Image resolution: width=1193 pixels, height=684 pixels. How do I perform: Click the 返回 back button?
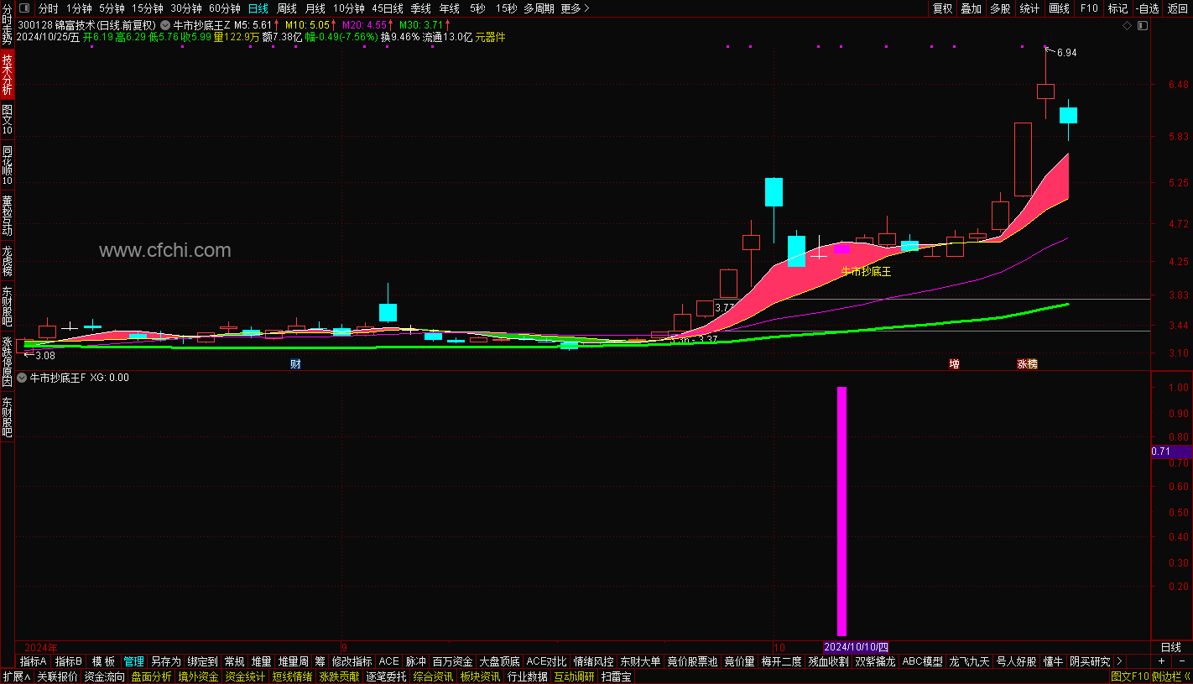tap(1177, 8)
